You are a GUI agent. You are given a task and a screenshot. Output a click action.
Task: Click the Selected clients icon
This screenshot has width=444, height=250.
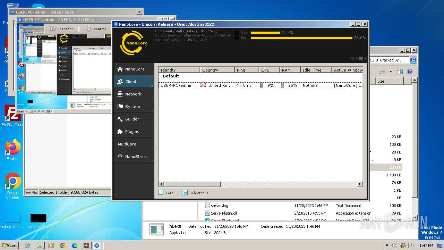[x=185, y=193]
